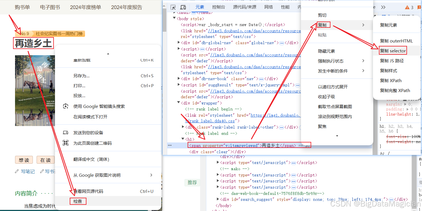The height and width of the screenshot is (211, 422).
Task: Open the more DevTools tabs chevron
Action: click(x=383, y=7)
